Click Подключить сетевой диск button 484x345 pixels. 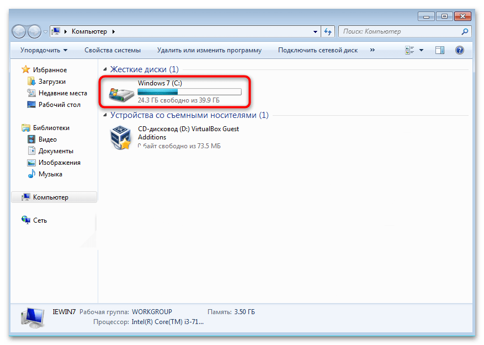(x=318, y=50)
